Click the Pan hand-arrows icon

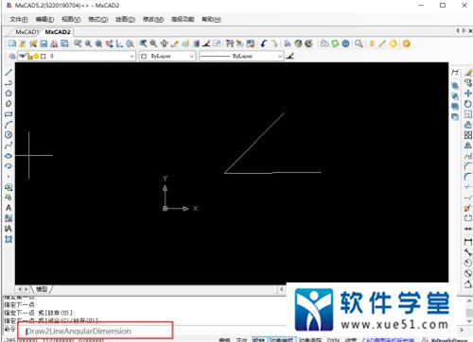164,43
